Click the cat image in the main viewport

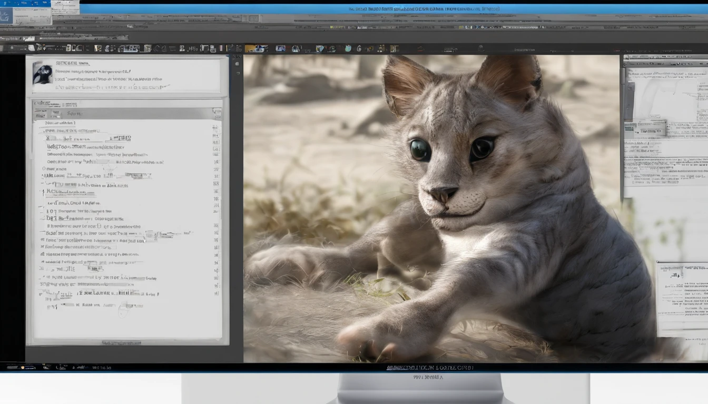click(431, 208)
